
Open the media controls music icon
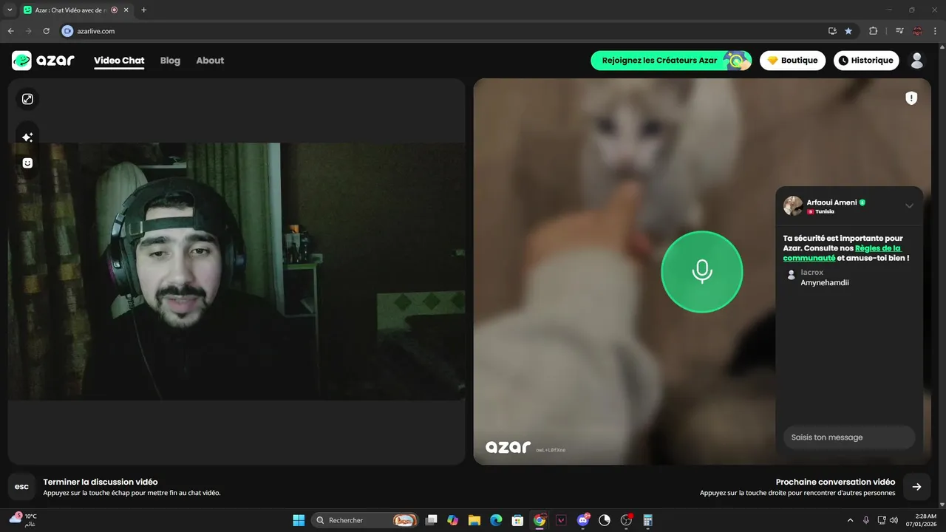pyautogui.click(x=899, y=31)
